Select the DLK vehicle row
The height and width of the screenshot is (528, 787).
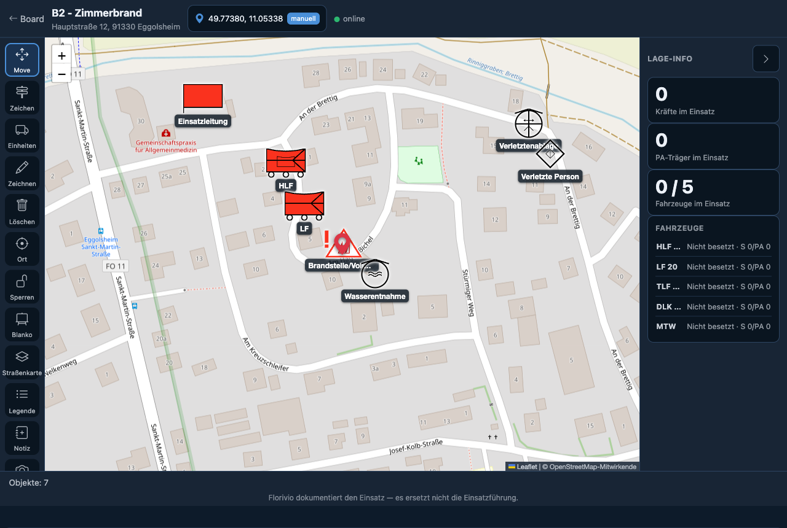[x=713, y=307]
